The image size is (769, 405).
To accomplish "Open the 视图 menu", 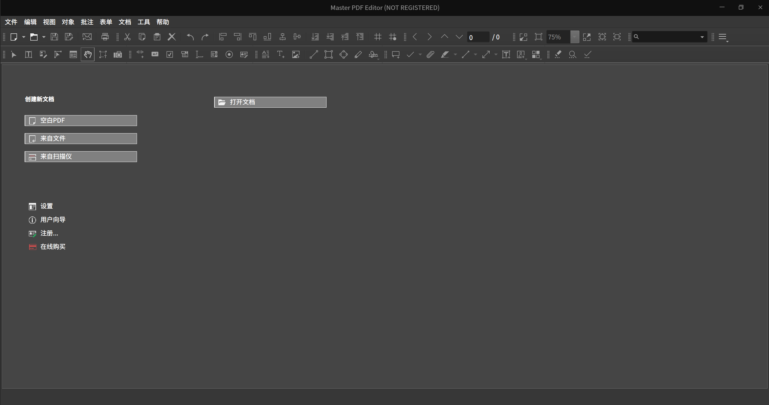I will coord(49,22).
